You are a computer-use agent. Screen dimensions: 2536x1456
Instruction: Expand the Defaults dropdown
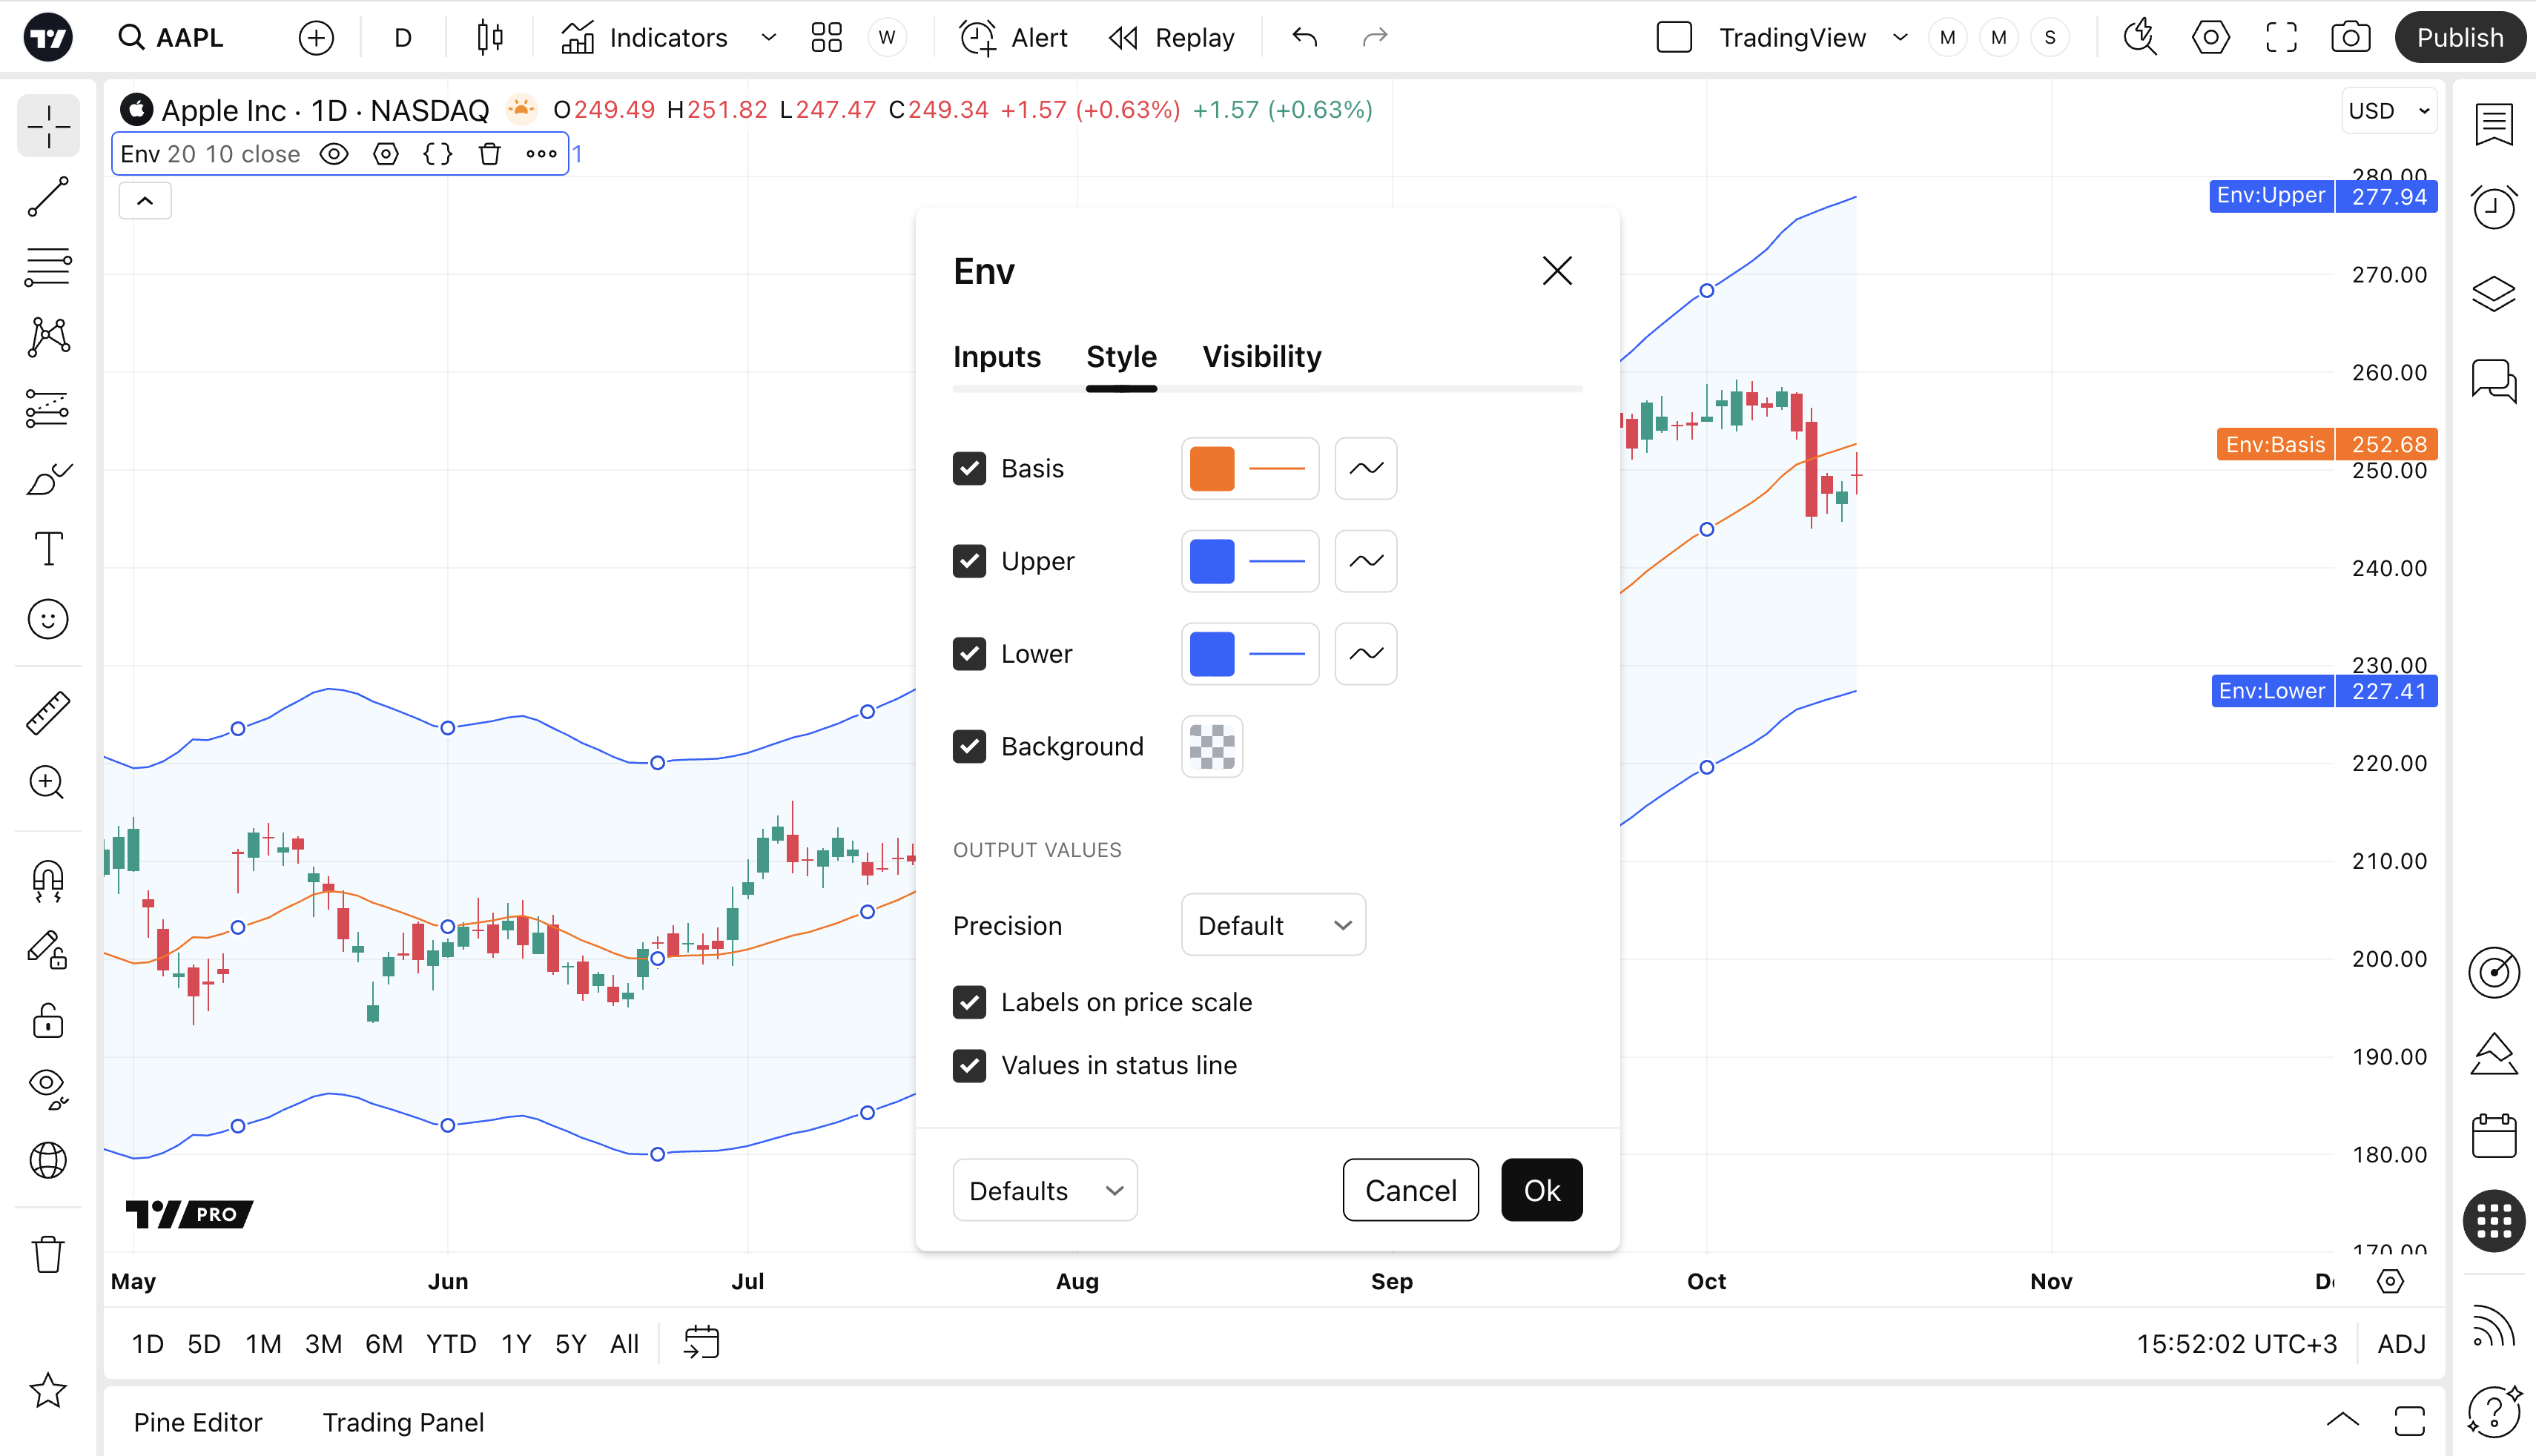coord(1045,1190)
